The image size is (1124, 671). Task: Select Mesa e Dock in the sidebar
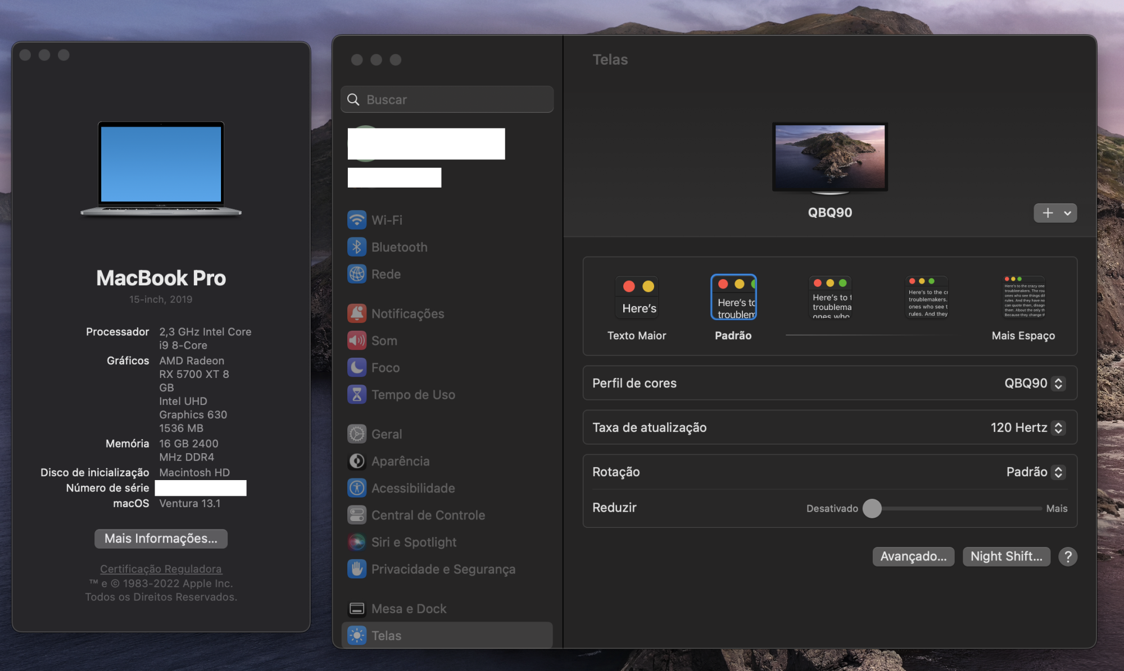[409, 609]
